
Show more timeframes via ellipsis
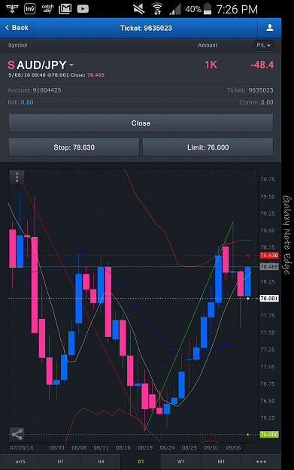(x=261, y=462)
